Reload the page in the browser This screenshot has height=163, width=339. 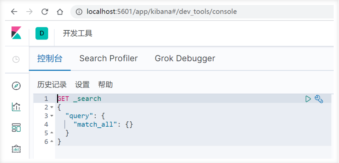45,12
